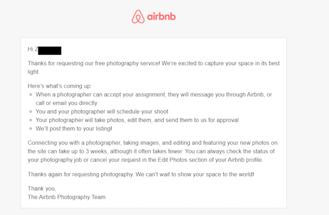
Task: Click "Thanks for requesting our free photography service"
Action: [x=93, y=63]
